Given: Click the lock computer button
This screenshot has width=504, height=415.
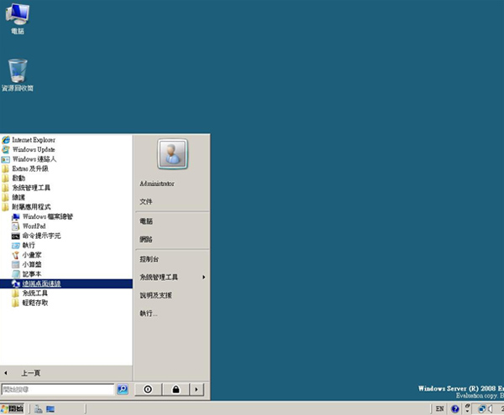Looking at the screenshot, I should click(176, 389).
